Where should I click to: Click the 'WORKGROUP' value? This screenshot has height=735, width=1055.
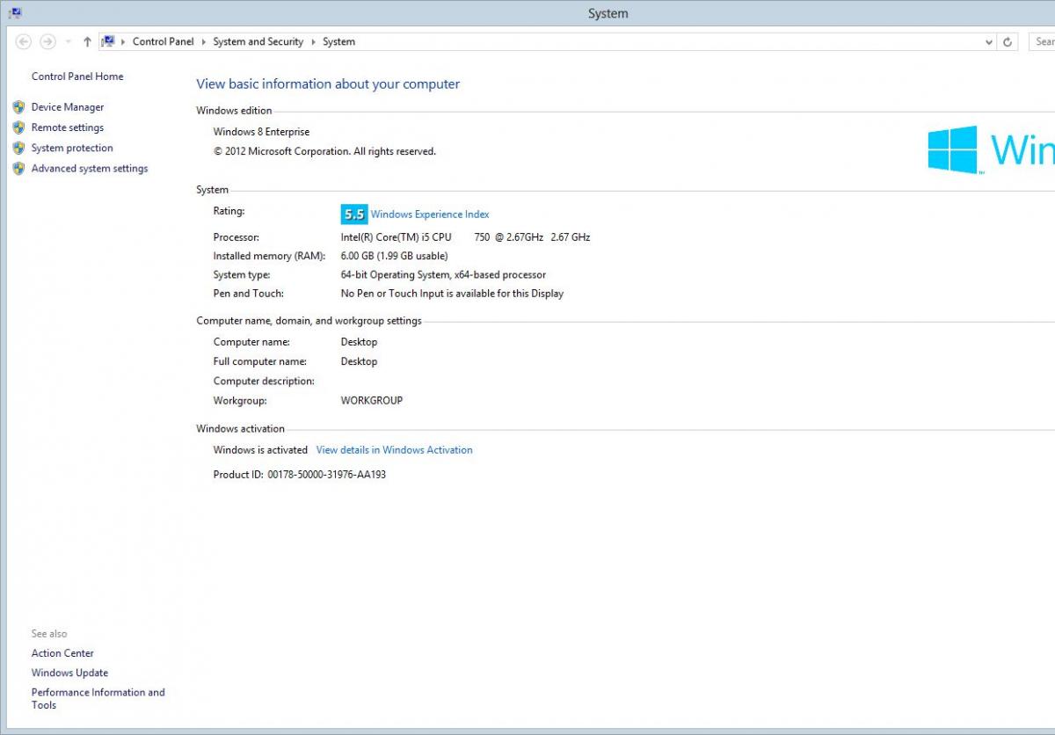coord(371,400)
